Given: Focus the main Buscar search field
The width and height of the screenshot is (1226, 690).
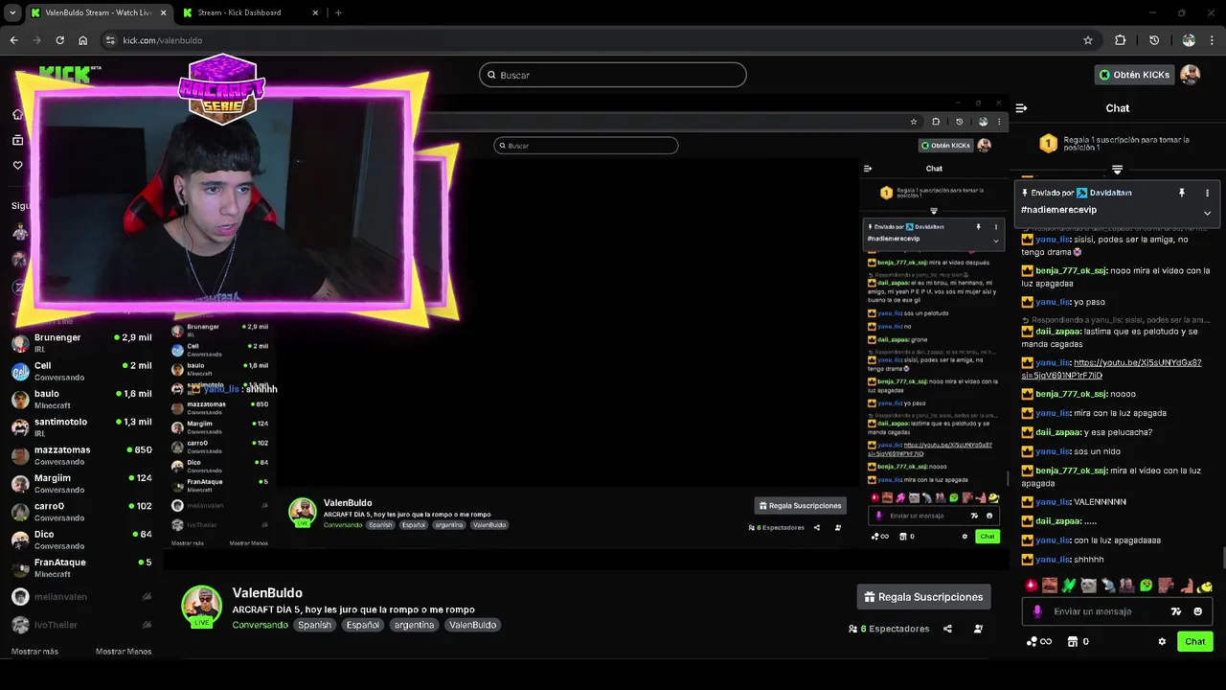Looking at the screenshot, I should tap(613, 75).
